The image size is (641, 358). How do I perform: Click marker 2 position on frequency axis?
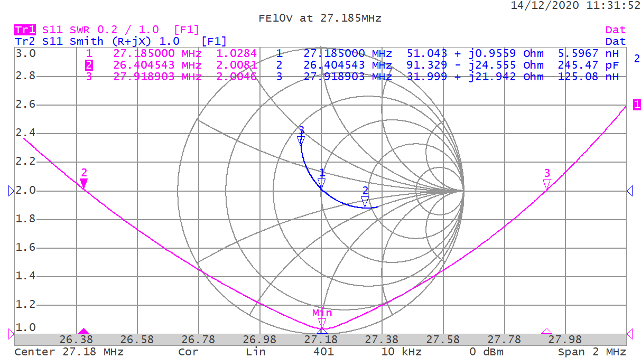click(83, 332)
